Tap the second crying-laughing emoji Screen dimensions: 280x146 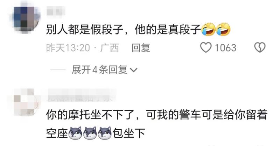(x=223, y=29)
